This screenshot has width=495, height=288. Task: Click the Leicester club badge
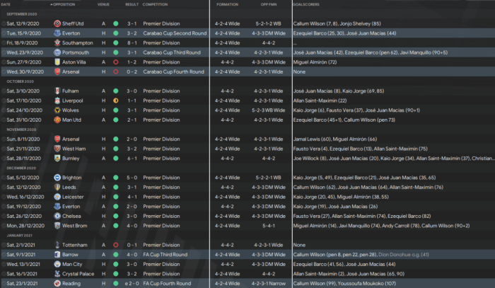[57, 197]
